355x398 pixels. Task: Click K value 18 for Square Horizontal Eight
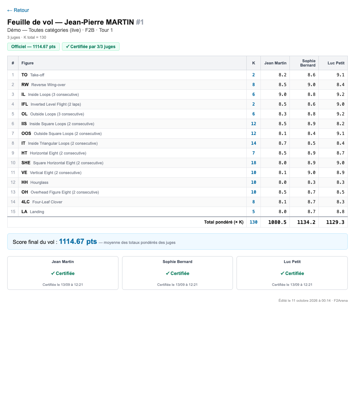[x=254, y=163]
